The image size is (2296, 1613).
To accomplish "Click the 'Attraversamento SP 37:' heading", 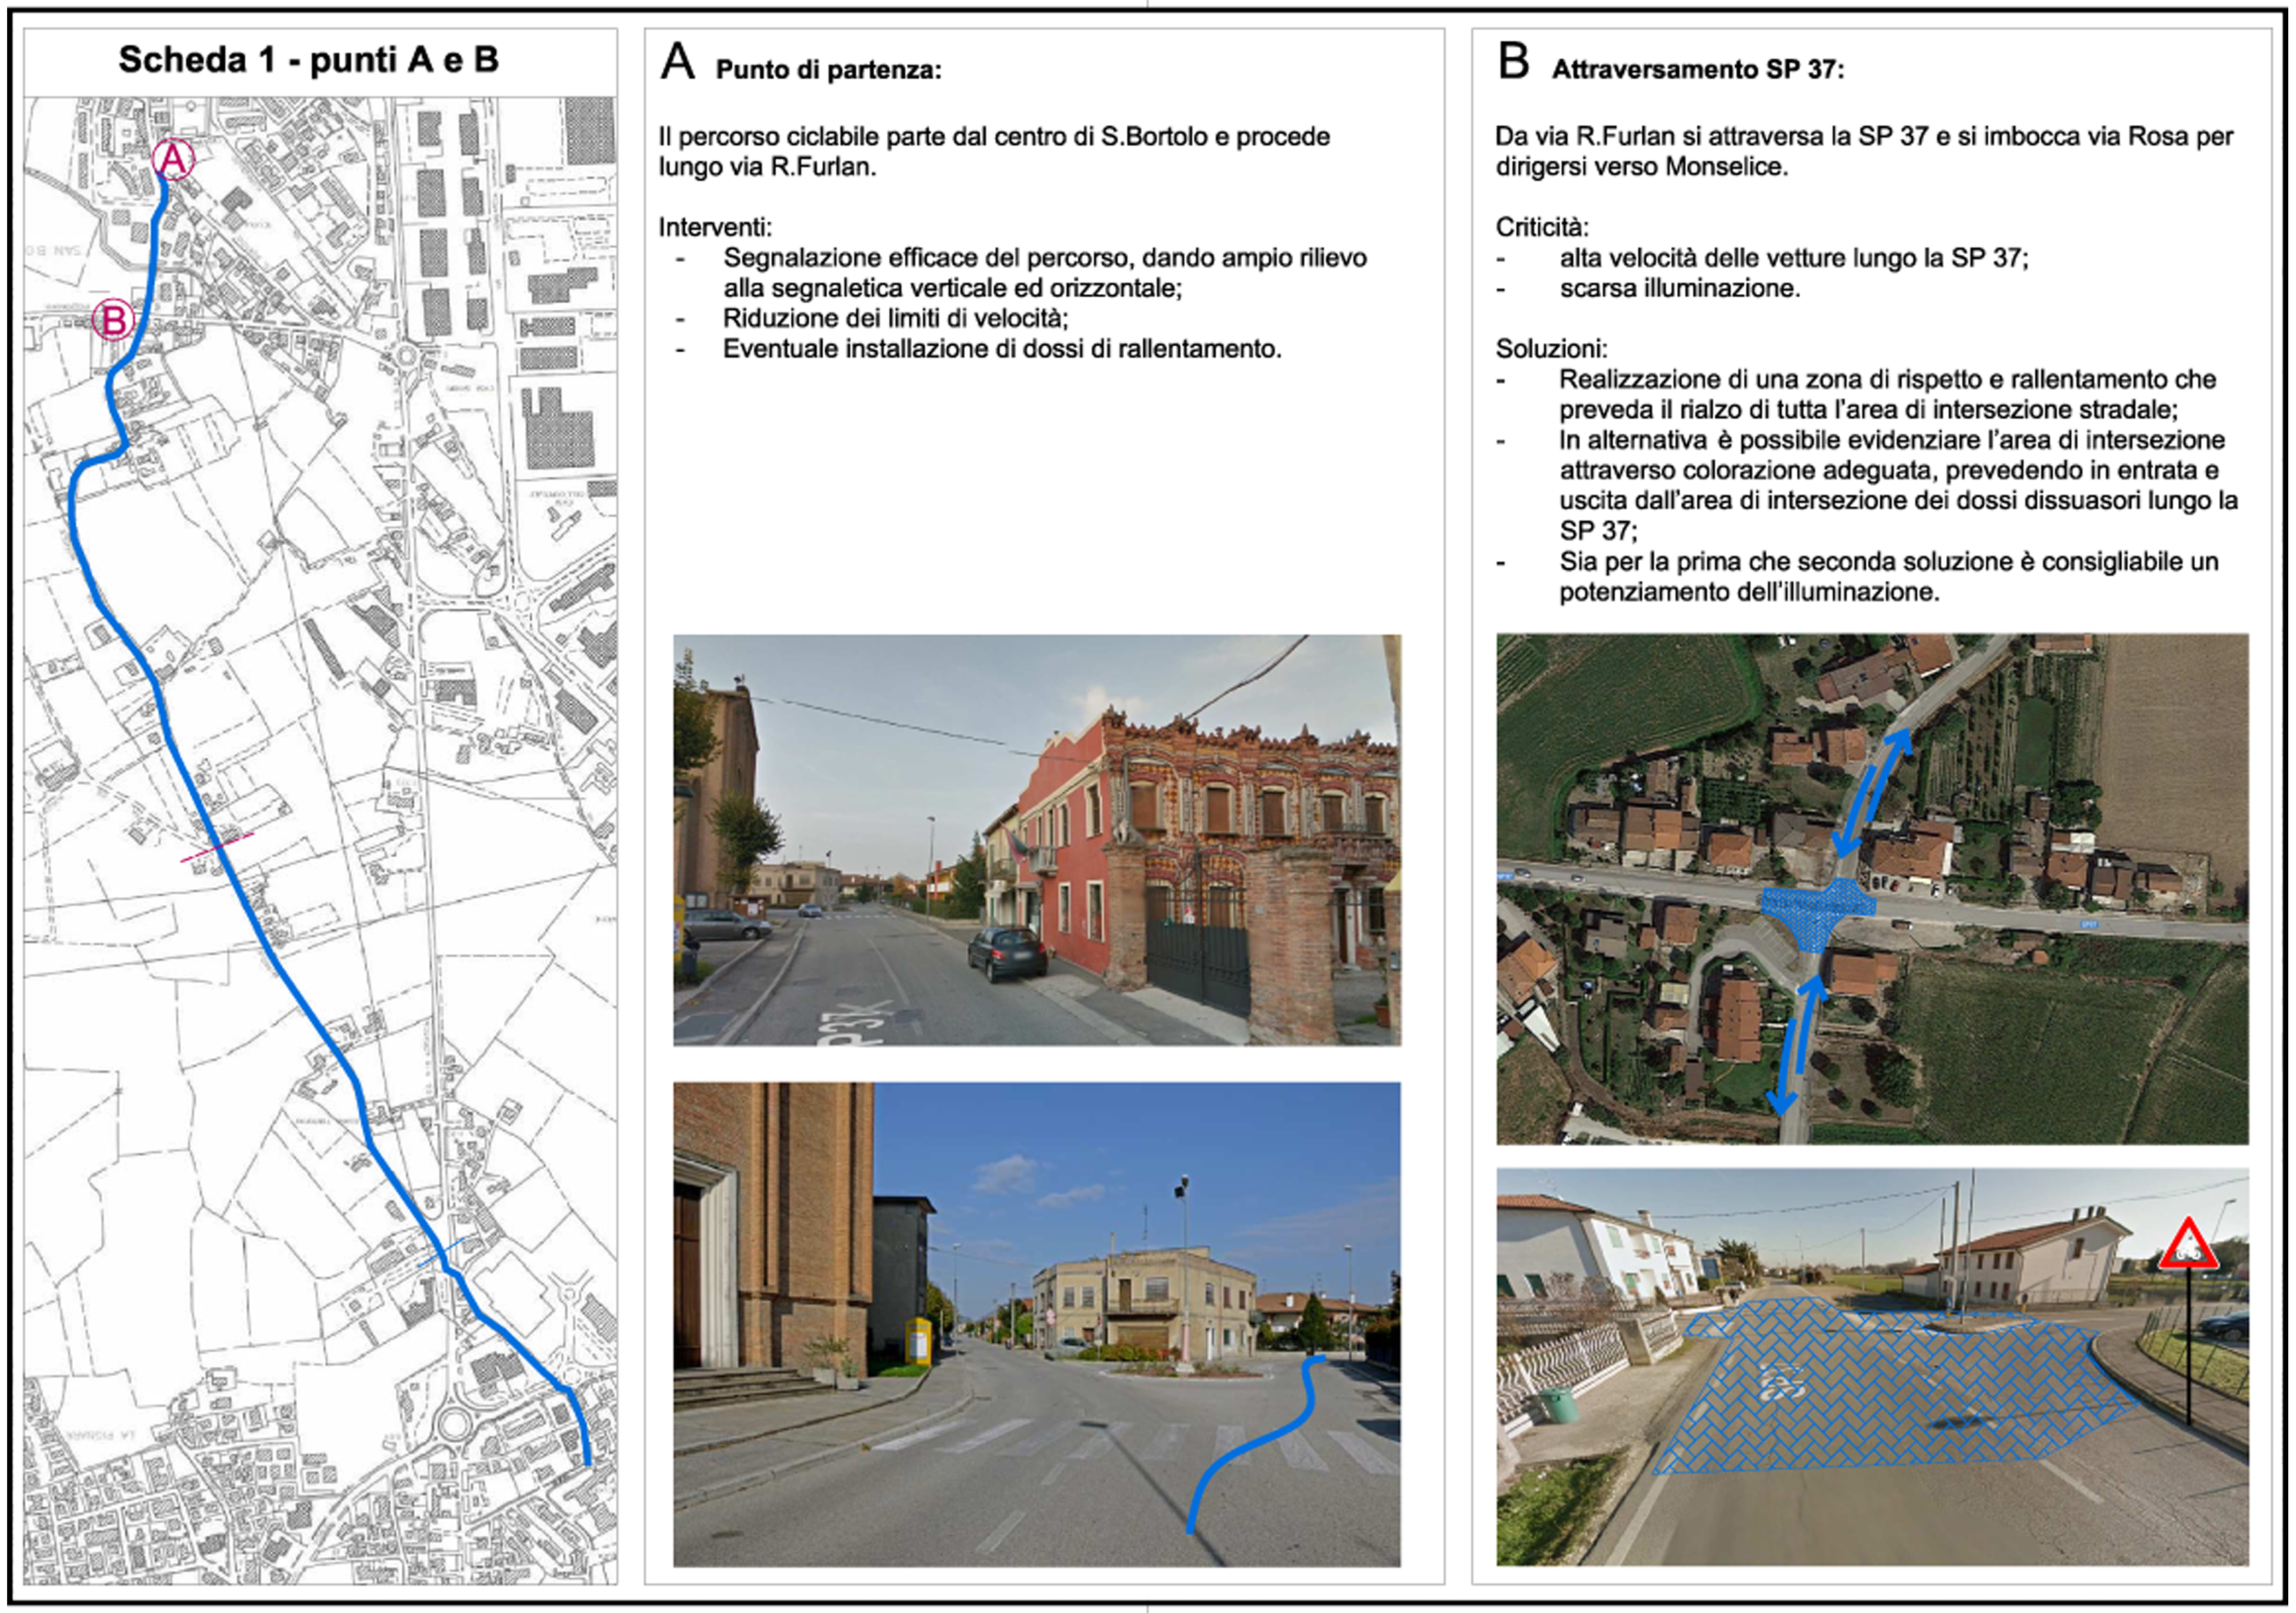I will click(x=1697, y=69).
